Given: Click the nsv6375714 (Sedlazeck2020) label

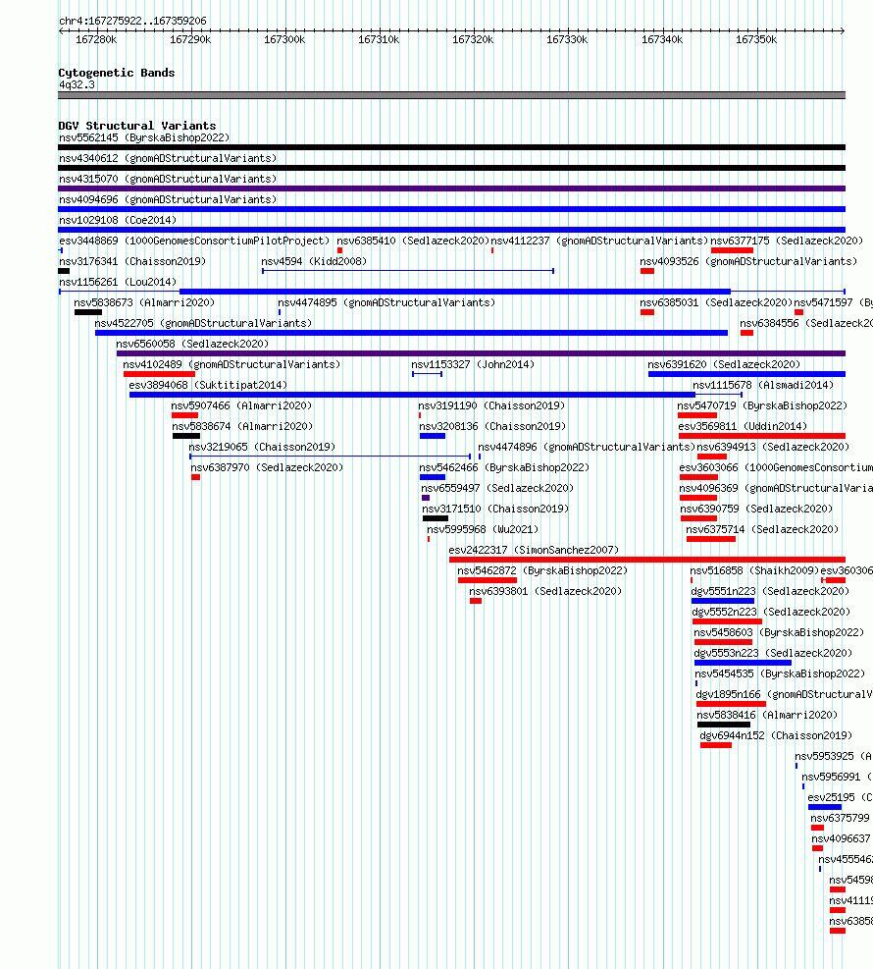Looking at the screenshot, I should tap(762, 529).
